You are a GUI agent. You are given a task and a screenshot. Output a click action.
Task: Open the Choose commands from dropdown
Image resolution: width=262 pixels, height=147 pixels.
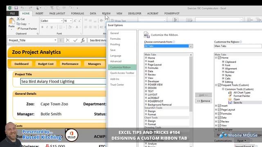(x=191, y=46)
